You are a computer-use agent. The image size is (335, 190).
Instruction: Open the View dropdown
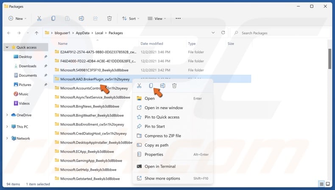pos(157,19)
